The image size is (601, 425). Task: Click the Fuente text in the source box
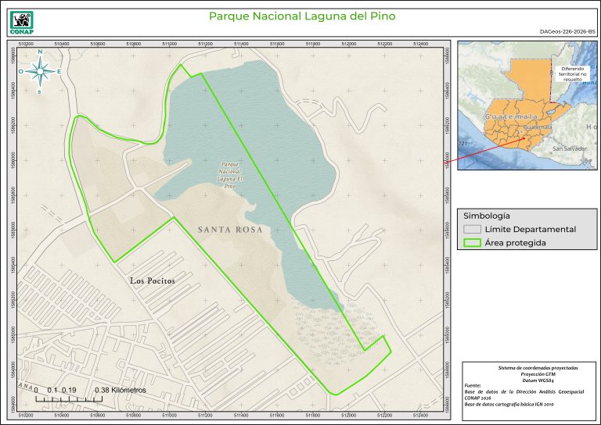[473, 385]
